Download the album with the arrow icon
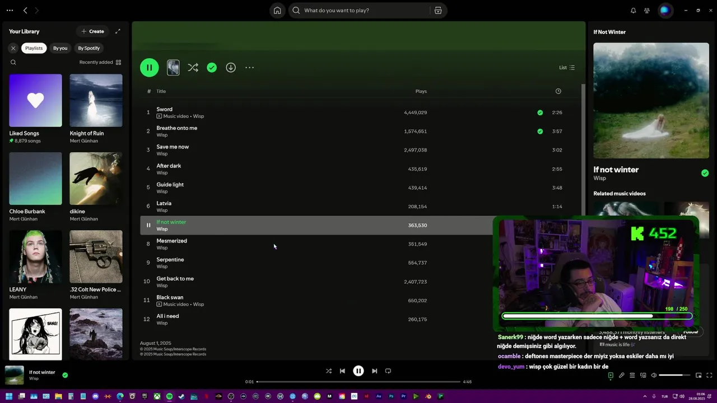 pyautogui.click(x=231, y=67)
